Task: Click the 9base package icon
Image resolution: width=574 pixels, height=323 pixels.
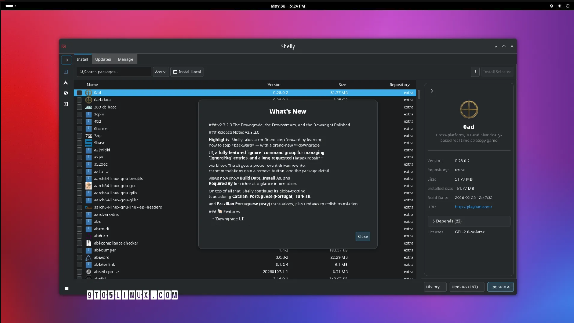Action: pos(88,143)
